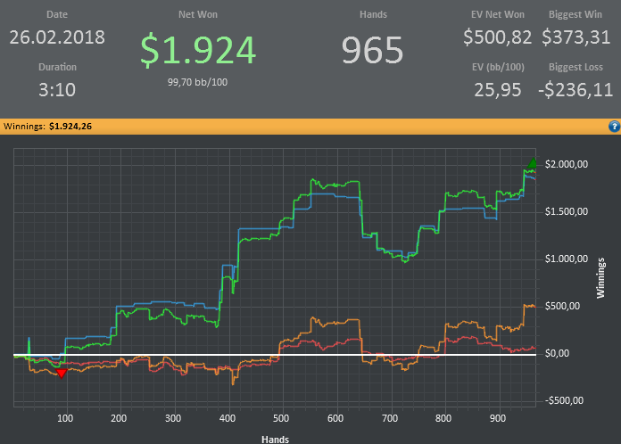
Task: Click the green peak triangle marker
Action: click(x=533, y=163)
